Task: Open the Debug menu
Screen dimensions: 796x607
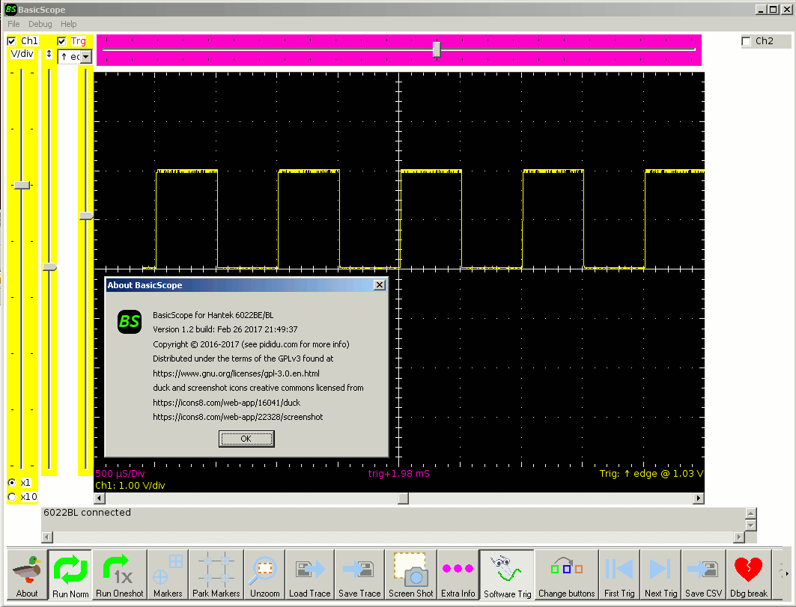Action: (40, 24)
